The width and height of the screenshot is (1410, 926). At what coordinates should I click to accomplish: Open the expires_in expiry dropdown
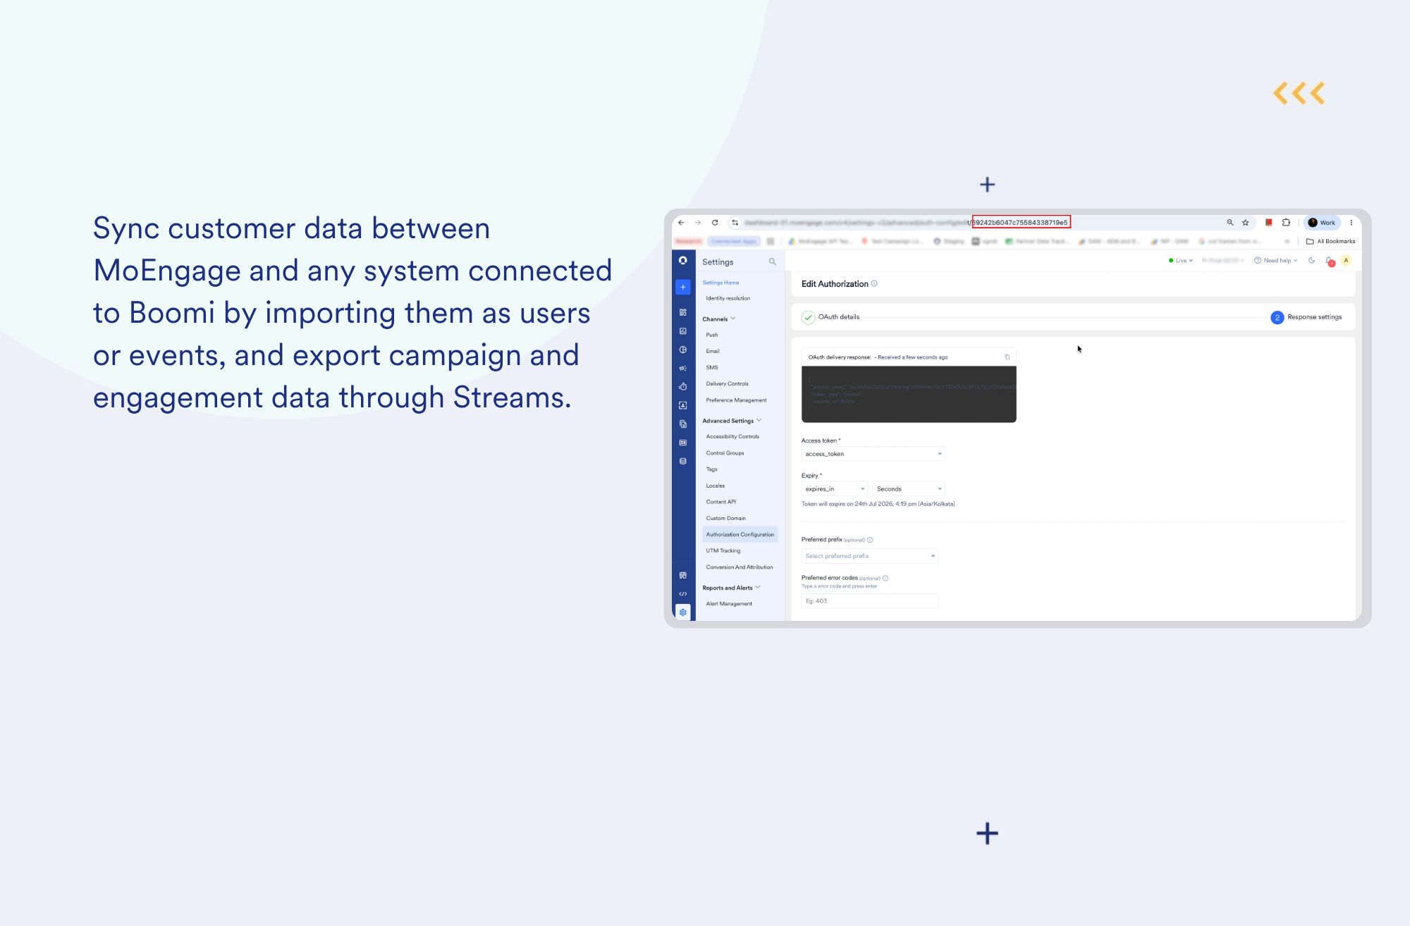[835, 489]
